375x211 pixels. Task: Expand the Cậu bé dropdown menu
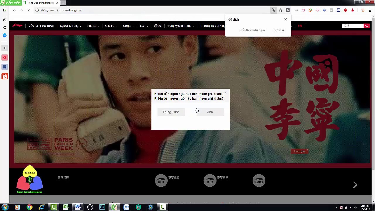(x=111, y=26)
